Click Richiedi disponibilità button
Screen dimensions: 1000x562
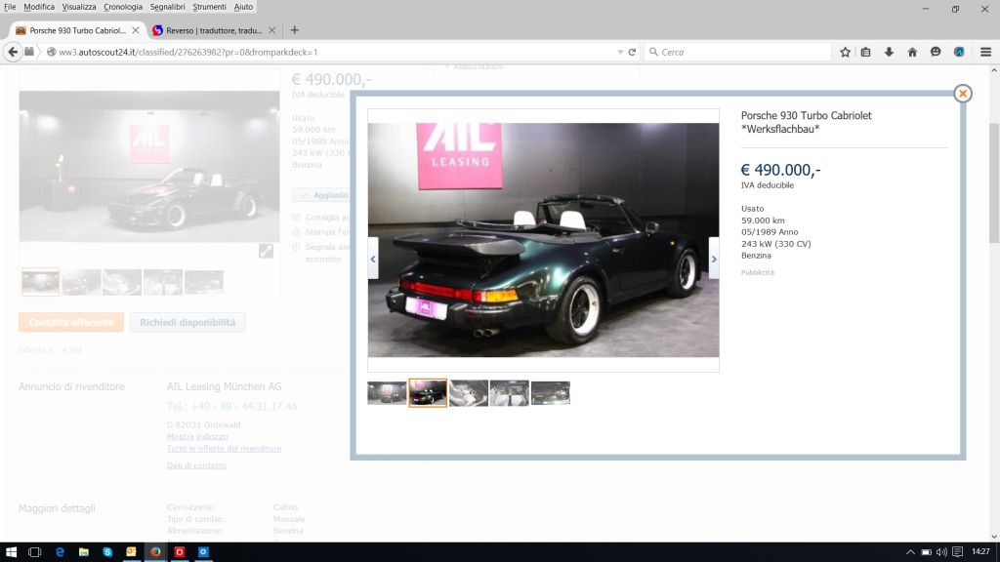[x=187, y=322]
